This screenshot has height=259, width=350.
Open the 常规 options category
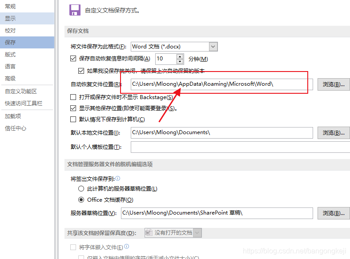pos(27,6)
